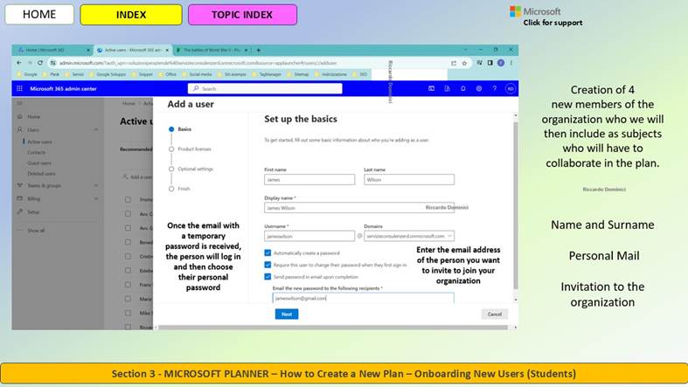This screenshot has height=387, width=688.
Task: Click the notifications bell icon
Action: pyautogui.click(x=463, y=88)
